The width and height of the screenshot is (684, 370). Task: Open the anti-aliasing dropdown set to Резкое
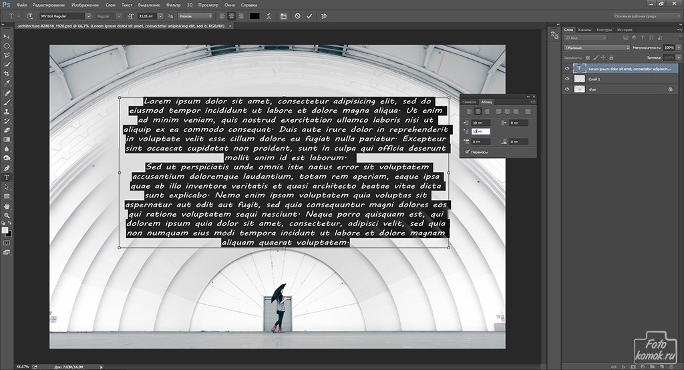coord(196,15)
